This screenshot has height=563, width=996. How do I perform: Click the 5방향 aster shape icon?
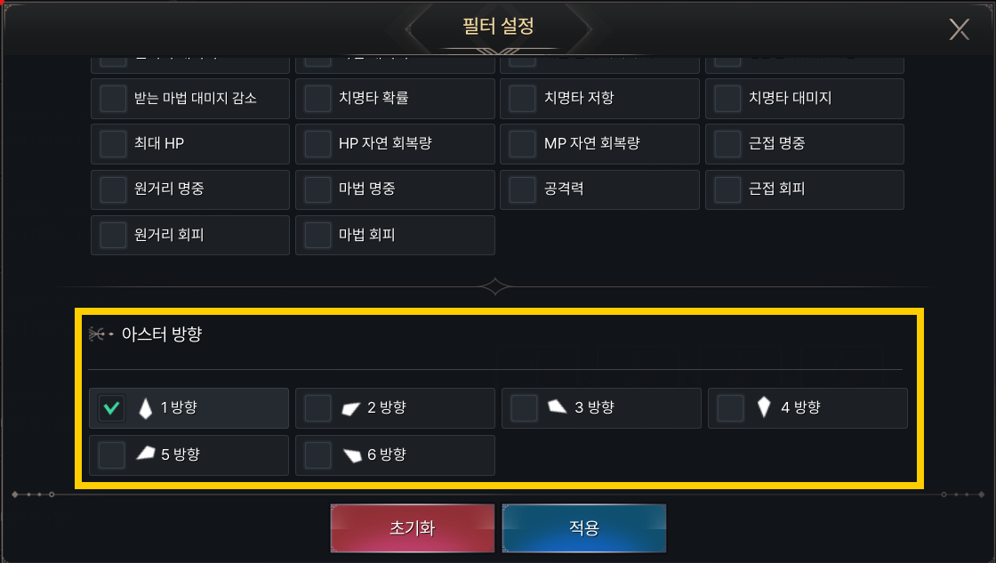point(145,454)
